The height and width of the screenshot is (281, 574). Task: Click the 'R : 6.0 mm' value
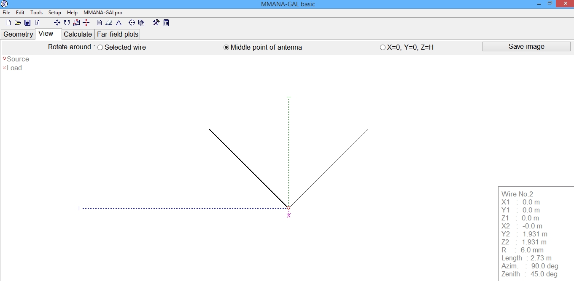[522, 250]
